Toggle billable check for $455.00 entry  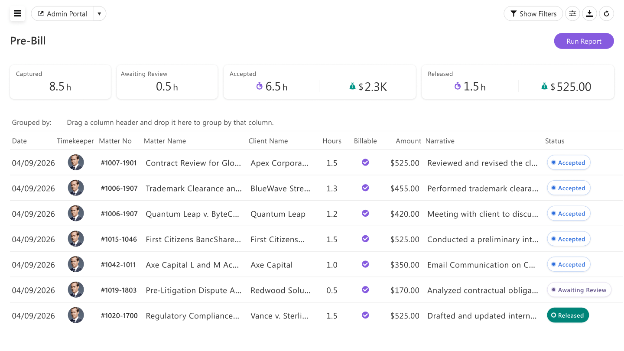pos(365,188)
